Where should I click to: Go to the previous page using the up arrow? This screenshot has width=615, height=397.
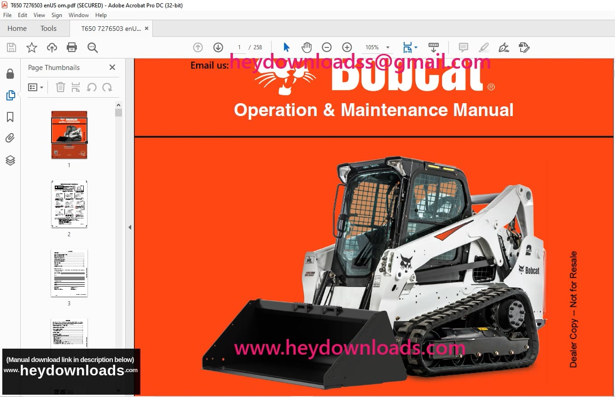[198, 47]
